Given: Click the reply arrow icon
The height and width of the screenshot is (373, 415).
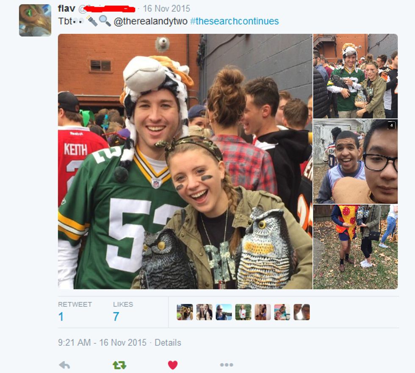Looking at the screenshot, I should (x=64, y=365).
